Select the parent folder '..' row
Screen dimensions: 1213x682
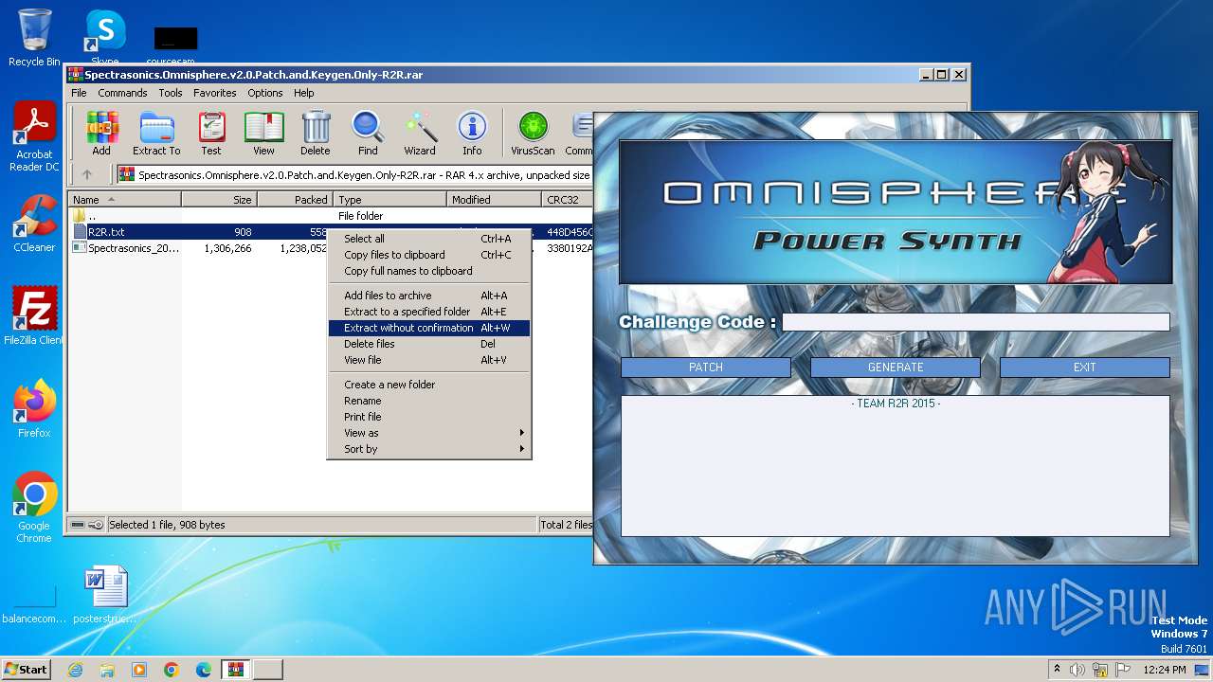(x=331, y=216)
